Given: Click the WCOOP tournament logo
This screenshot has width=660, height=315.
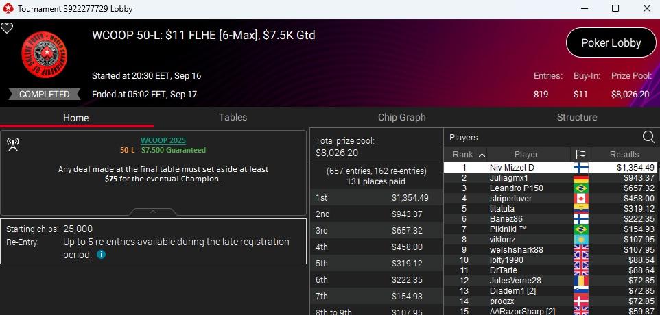Looking at the screenshot, I should click(39, 58).
